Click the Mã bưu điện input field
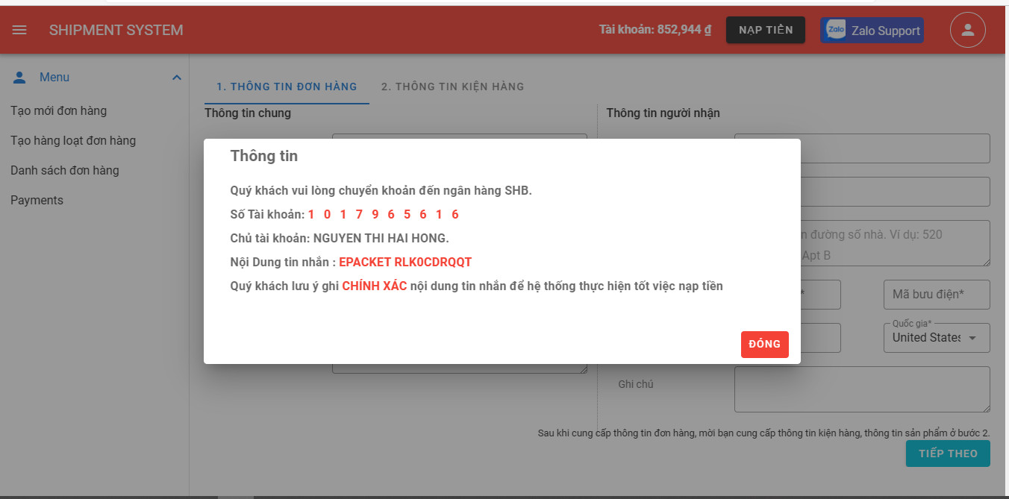1009x499 pixels. click(x=936, y=295)
